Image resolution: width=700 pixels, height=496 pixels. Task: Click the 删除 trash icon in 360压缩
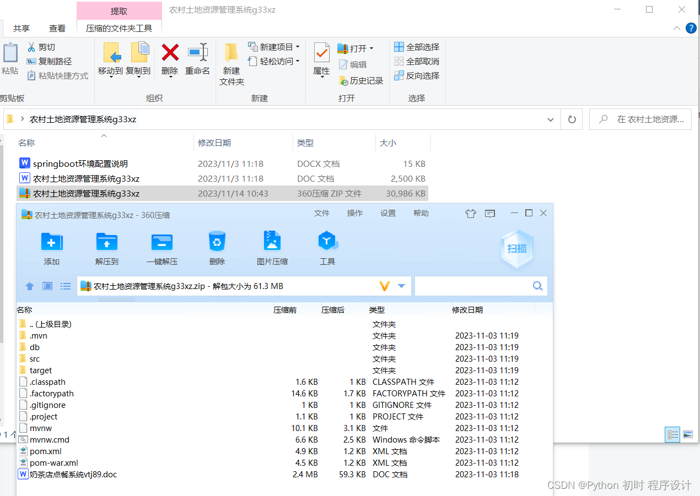[217, 241]
